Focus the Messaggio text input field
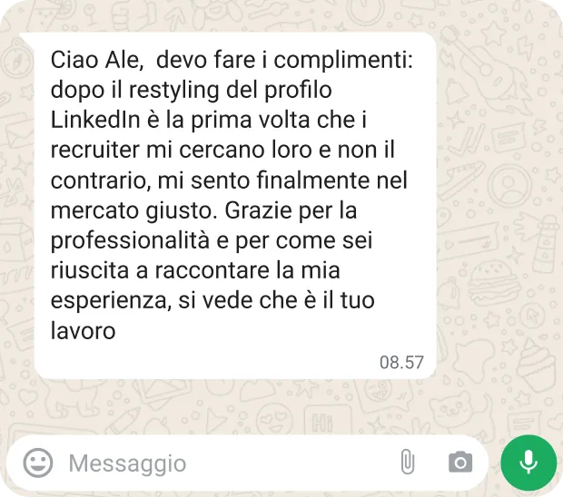This screenshot has width=563, height=497. [230, 463]
